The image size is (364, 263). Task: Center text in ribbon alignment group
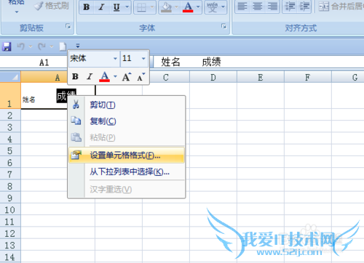[x=257, y=7]
